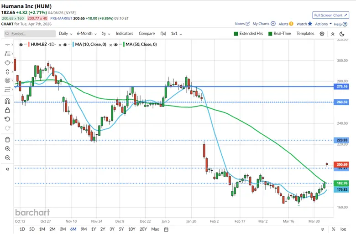The image size is (356, 239).
Task: Hide the HUM.BZ price series
Action: point(21,45)
